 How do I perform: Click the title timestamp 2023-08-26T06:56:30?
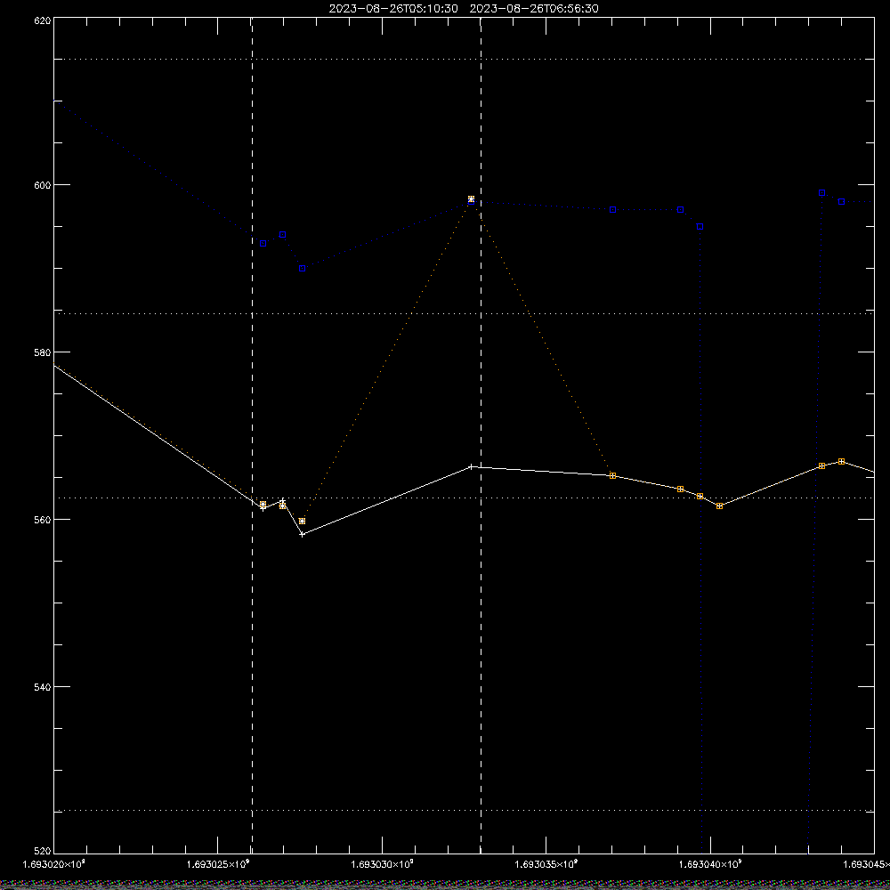534,9
